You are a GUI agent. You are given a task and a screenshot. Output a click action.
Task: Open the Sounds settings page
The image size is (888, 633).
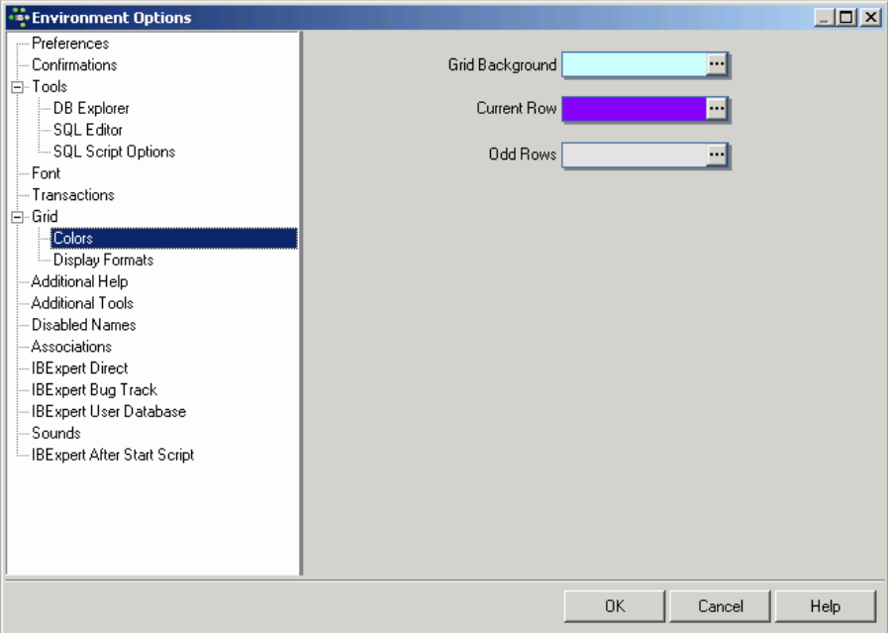point(56,434)
